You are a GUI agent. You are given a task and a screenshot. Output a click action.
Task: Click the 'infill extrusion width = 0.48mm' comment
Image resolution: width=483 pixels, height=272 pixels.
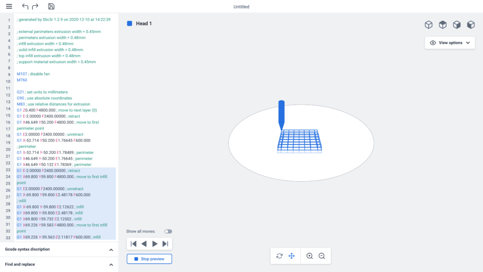click(45, 44)
